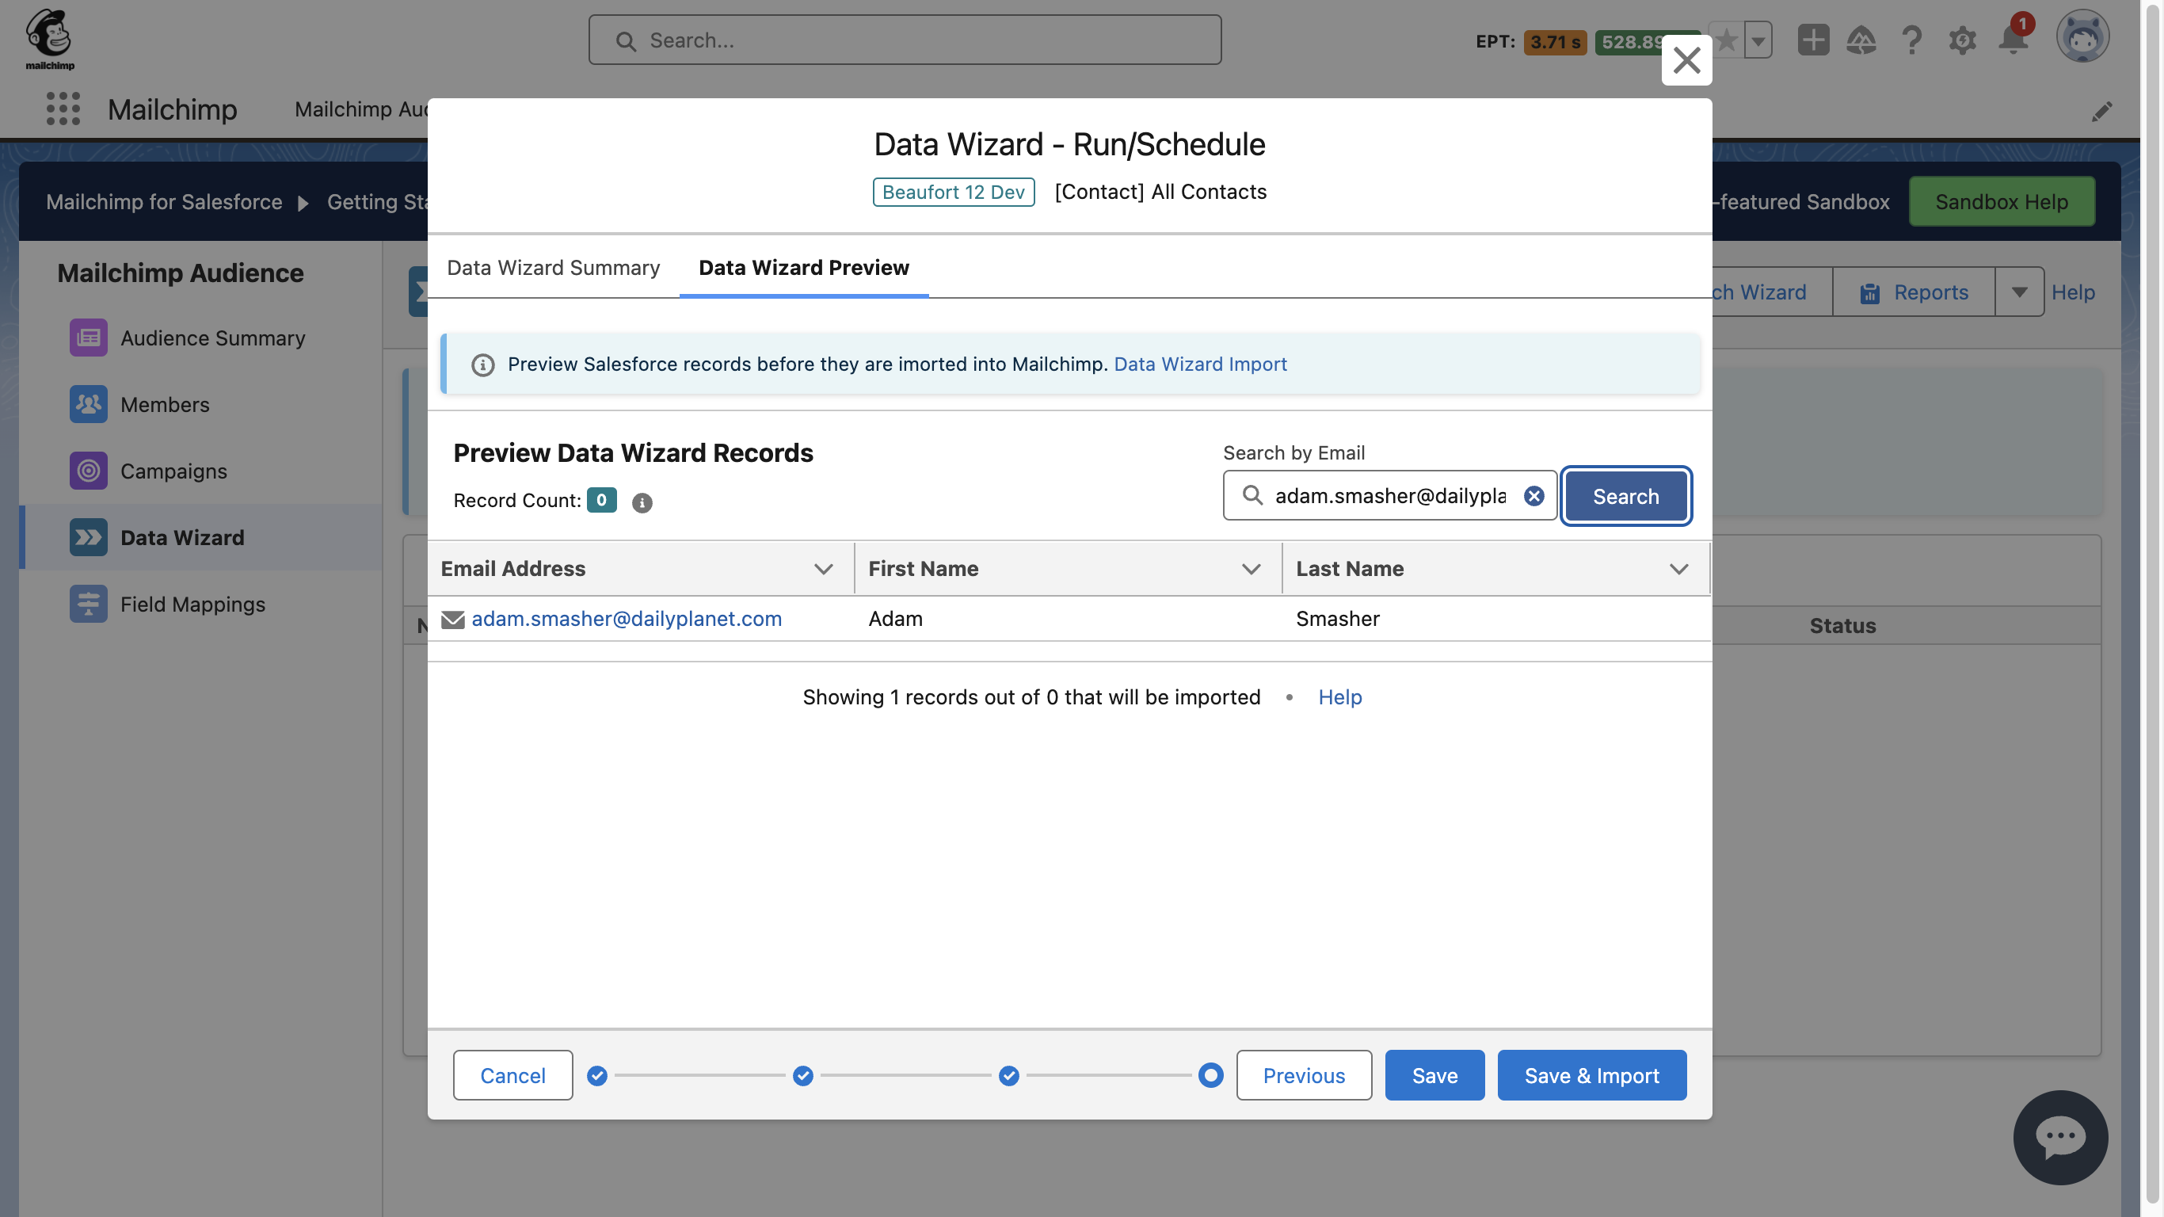This screenshot has width=2164, height=1217.
Task: Expand the dropdown next to Reports
Action: coord(2020,292)
